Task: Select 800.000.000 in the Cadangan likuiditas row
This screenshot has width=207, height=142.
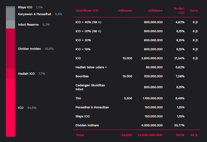Action: (x=153, y=87)
